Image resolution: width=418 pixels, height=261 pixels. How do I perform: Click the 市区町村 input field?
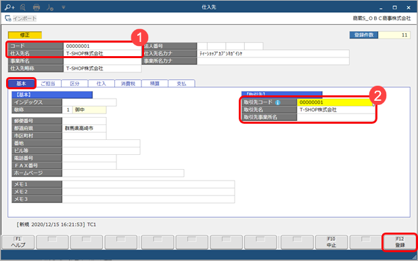point(85,136)
